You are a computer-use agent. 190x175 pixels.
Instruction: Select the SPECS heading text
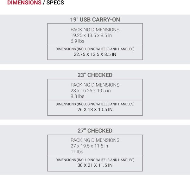pos(55,3)
